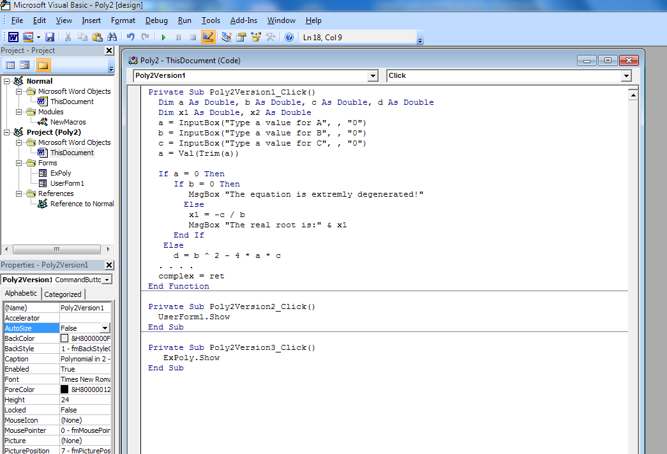The width and height of the screenshot is (667, 454).
Task: Toggle Folders icon in Project panel
Action: pyautogui.click(x=43, y=65)
